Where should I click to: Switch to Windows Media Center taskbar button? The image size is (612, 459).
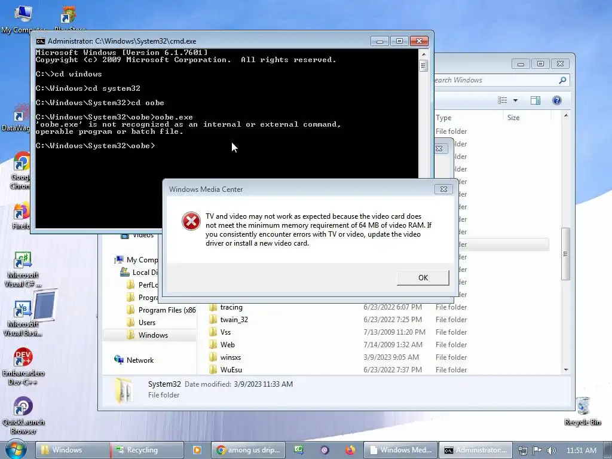click(400, 450)
